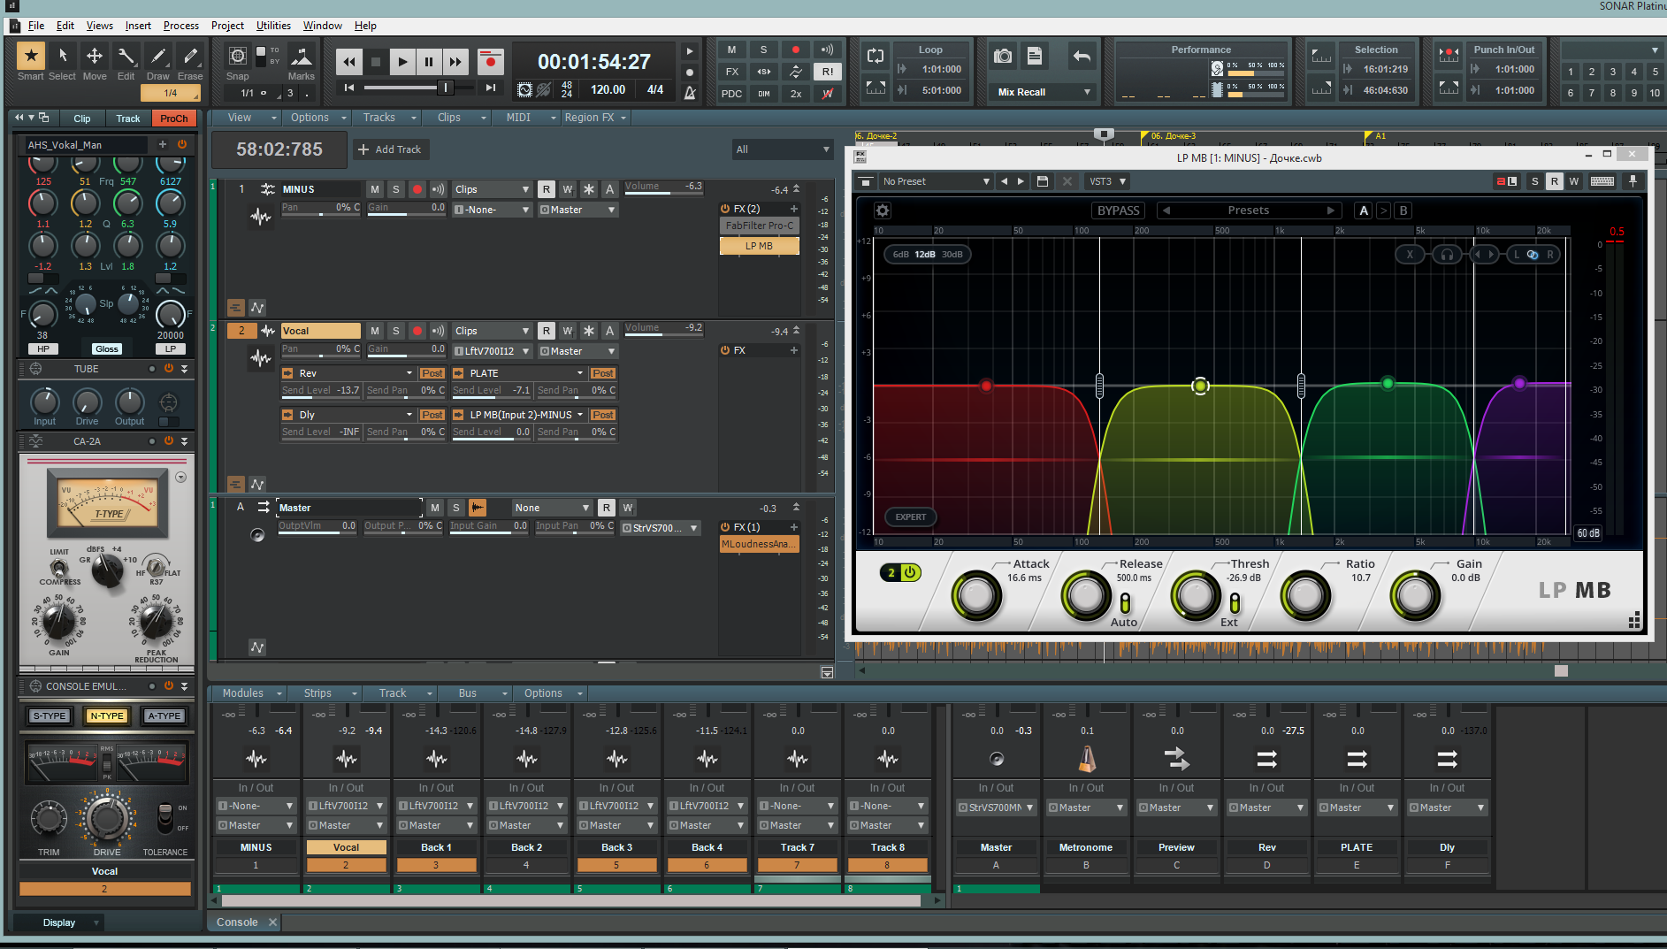Screen dimensions: 1667x949
Task: Select the Draw pencil tool
Action: (158, 57)
